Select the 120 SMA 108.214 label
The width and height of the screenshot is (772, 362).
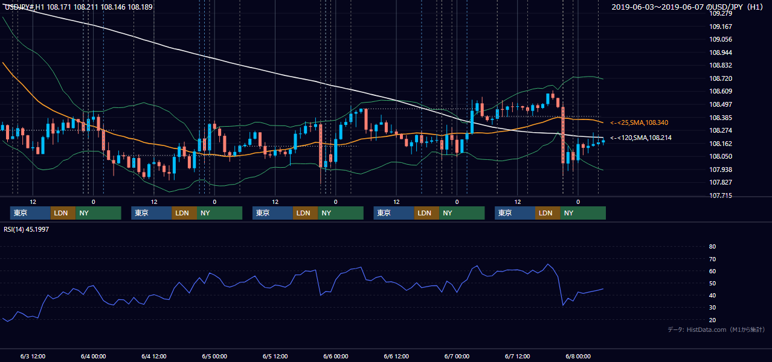coord(641,138)
